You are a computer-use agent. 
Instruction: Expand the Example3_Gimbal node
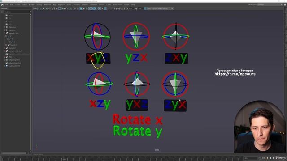(4, 51)
